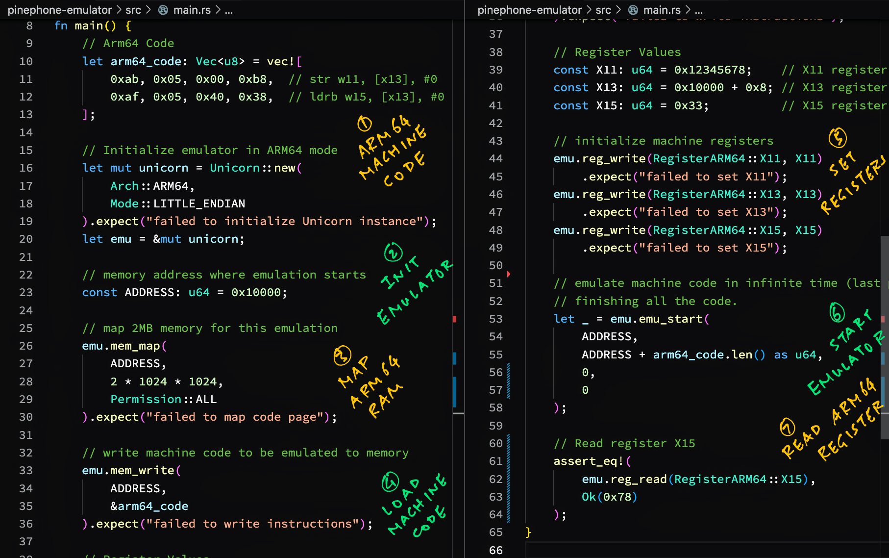889x558 pixels.
Task: Place cursor on "let arm64_code: Vec<u8> = vec!["
Action: [192, 61]
